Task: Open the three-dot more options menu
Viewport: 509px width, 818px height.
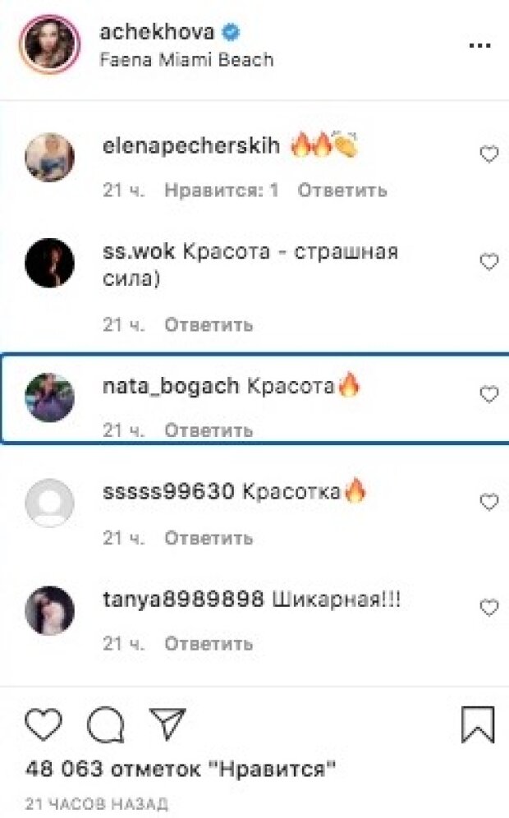Action: pos(479,45)
